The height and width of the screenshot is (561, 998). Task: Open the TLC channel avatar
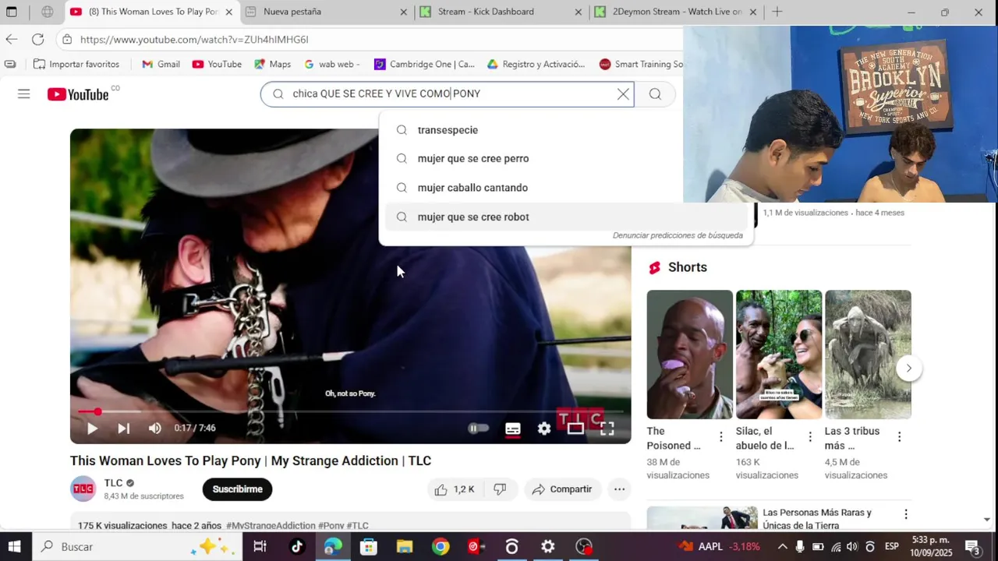[x=83, y=489]
